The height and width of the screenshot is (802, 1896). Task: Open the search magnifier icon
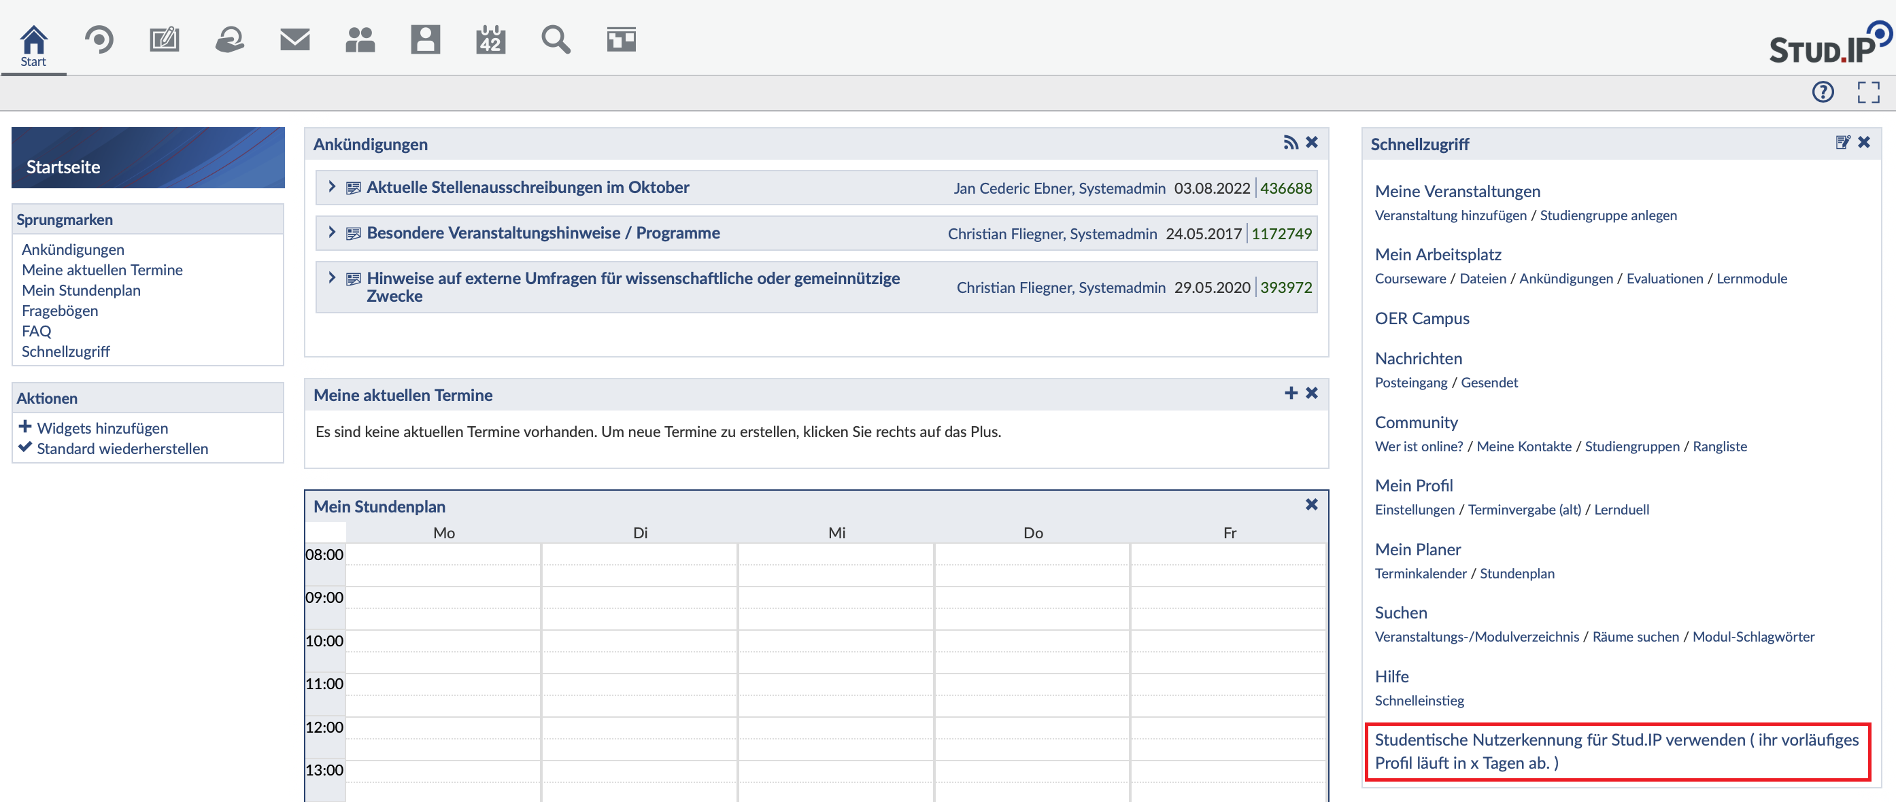coord(556,39)
